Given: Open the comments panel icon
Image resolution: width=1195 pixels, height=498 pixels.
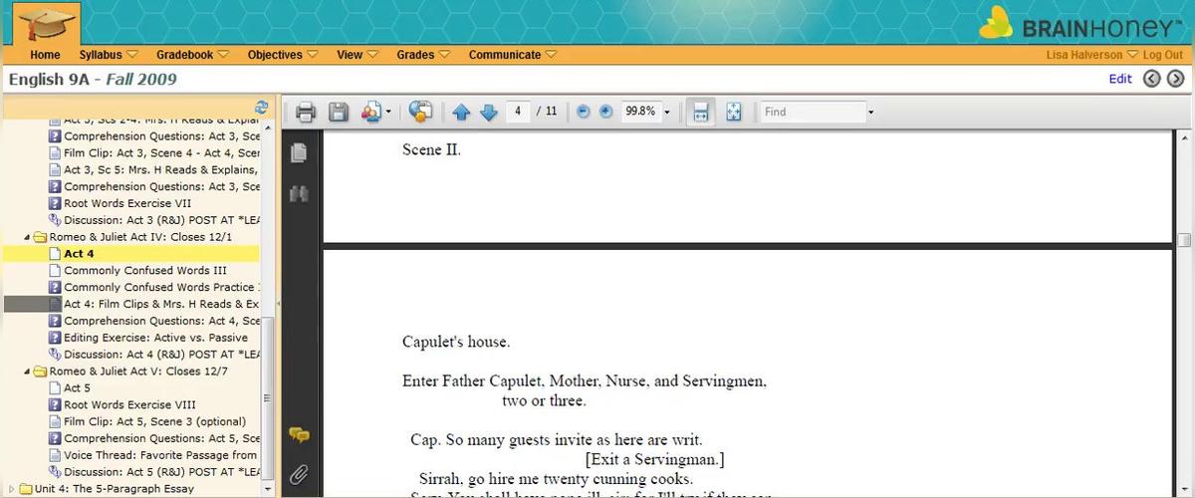Looking at the screenshot, I should [298, 434].
